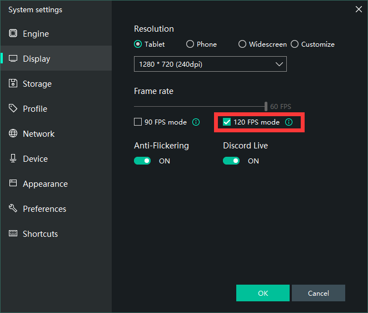Disable the Discord Live switch
This screenshot has width=368, height=313.
click(231, 161)
